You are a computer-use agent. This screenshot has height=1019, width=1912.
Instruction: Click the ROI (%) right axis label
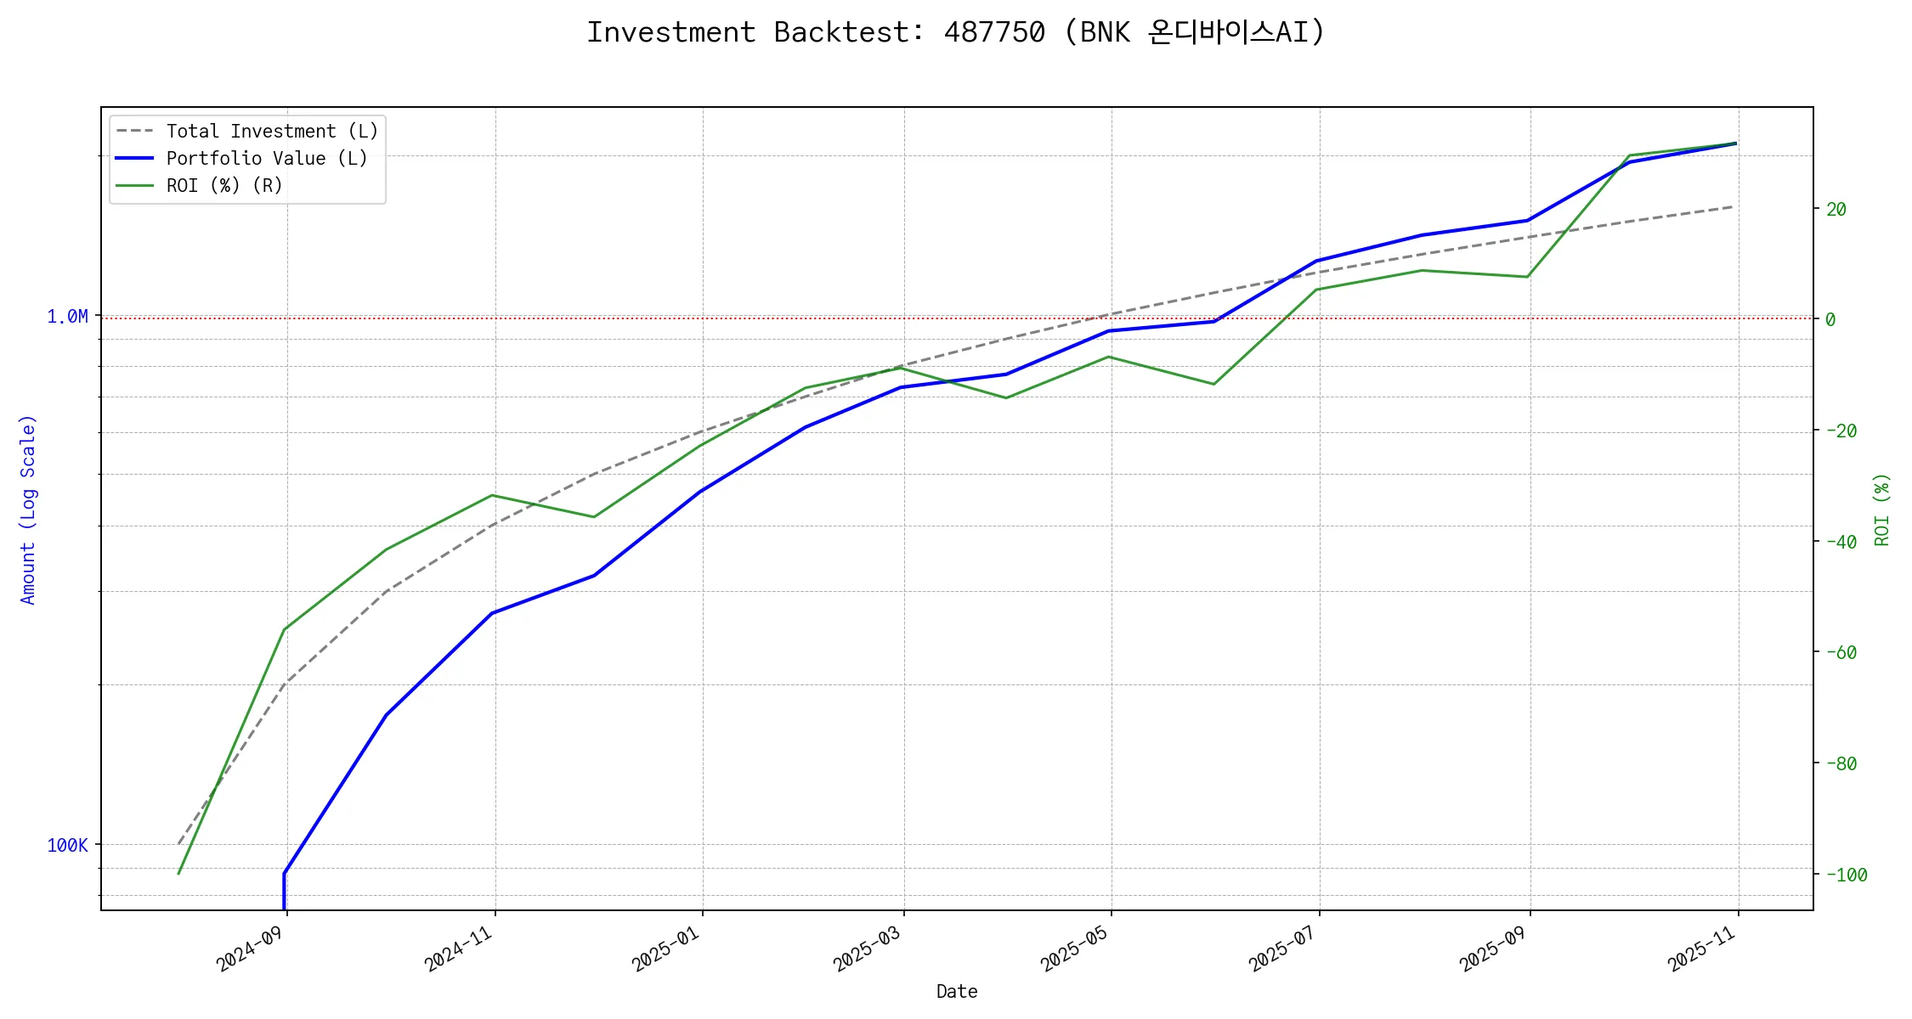(x=1881, y=509)
